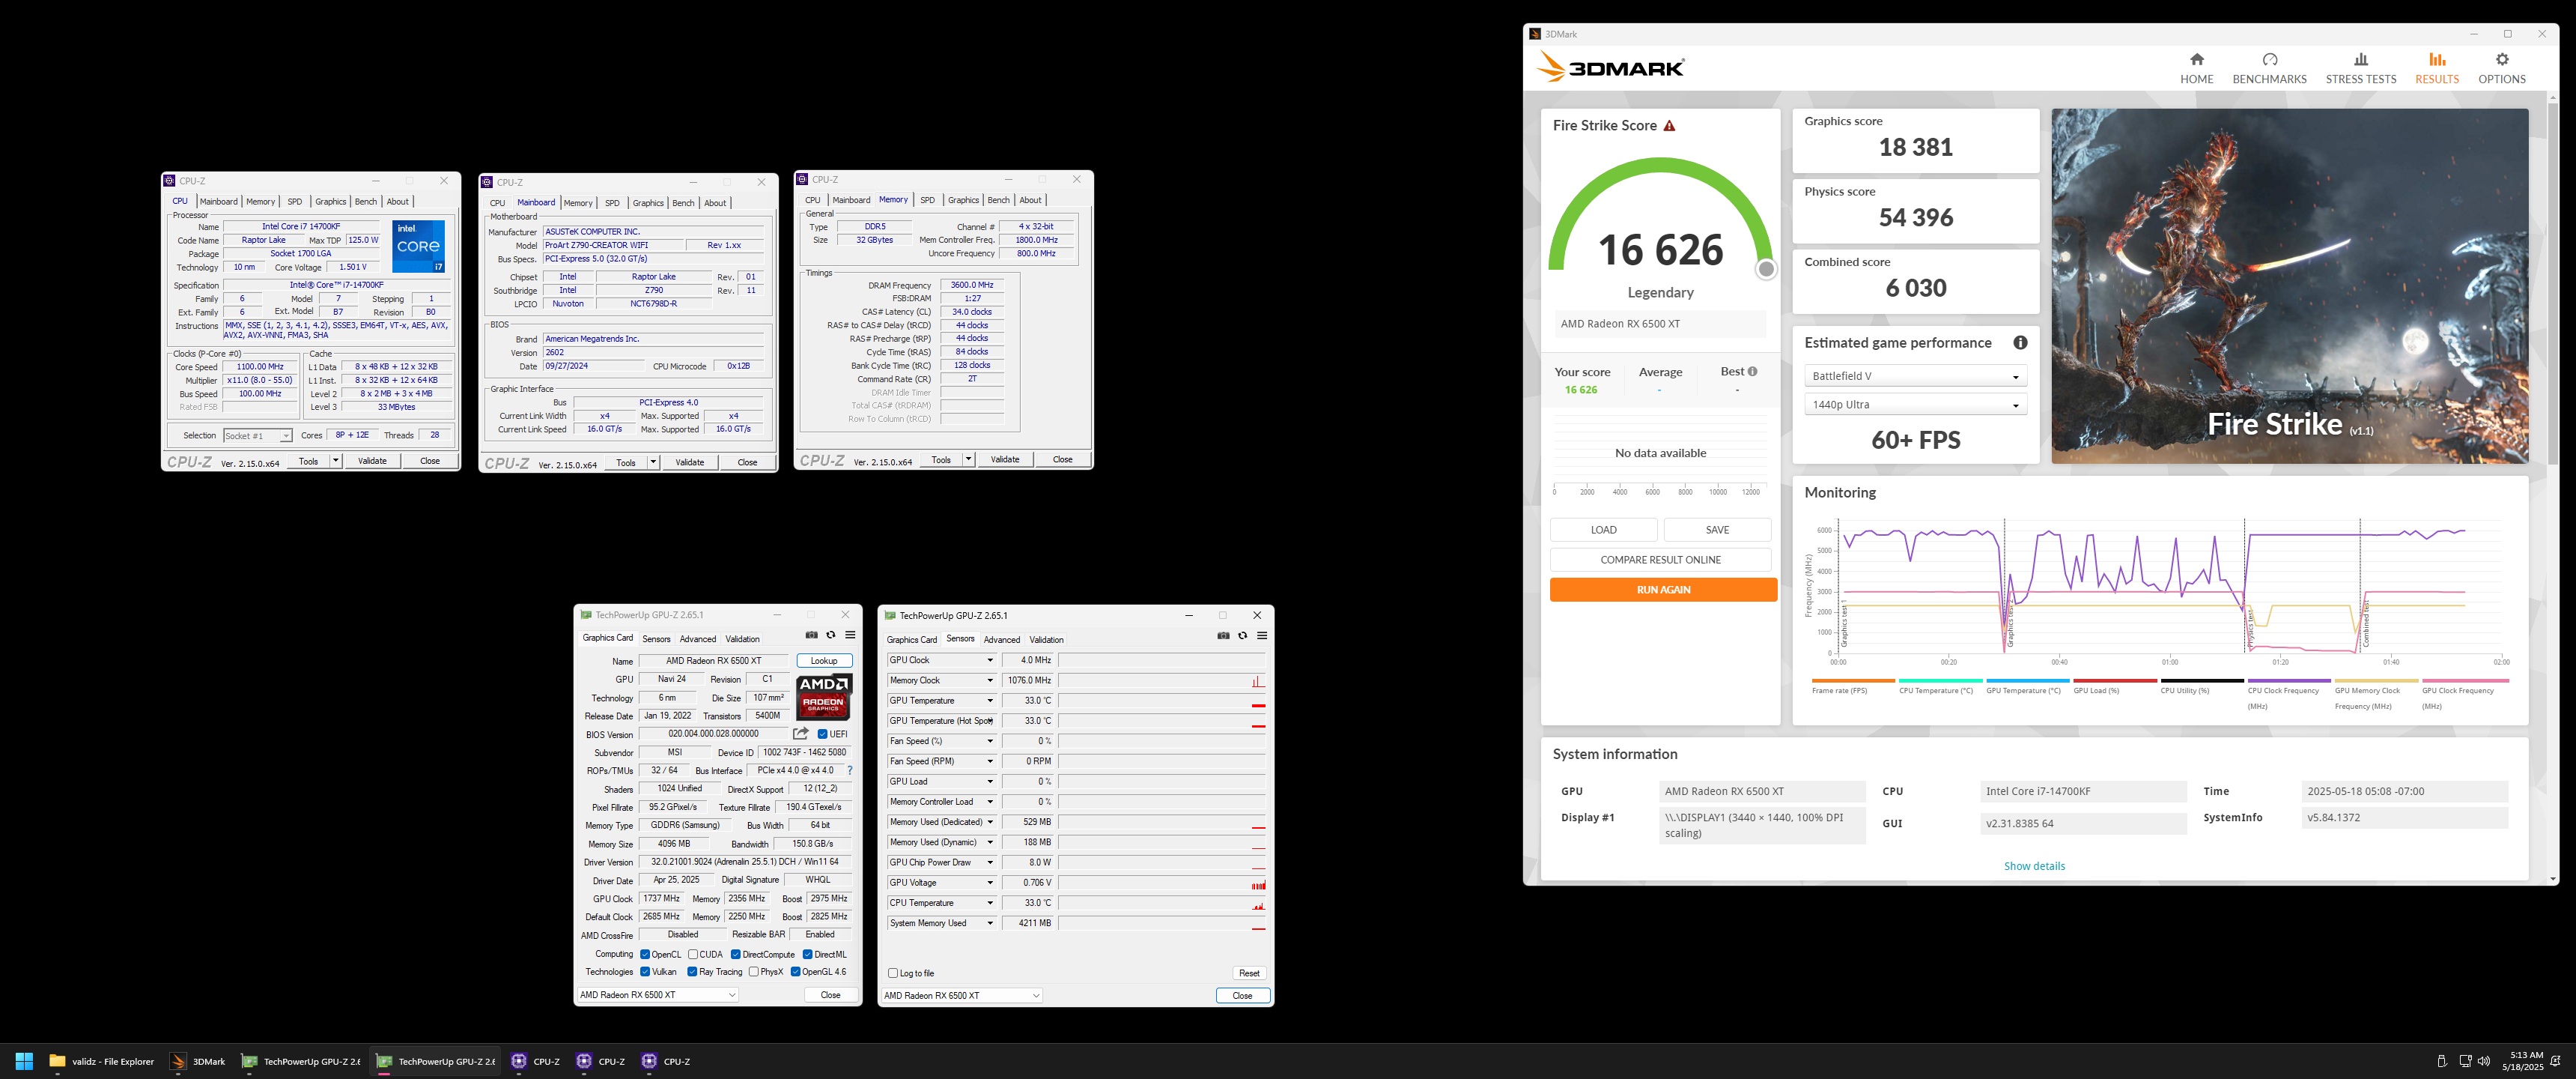Click Lookup button in GPU-Z
This screenshot has width=2576, height=1079.
tap(824, 661)
